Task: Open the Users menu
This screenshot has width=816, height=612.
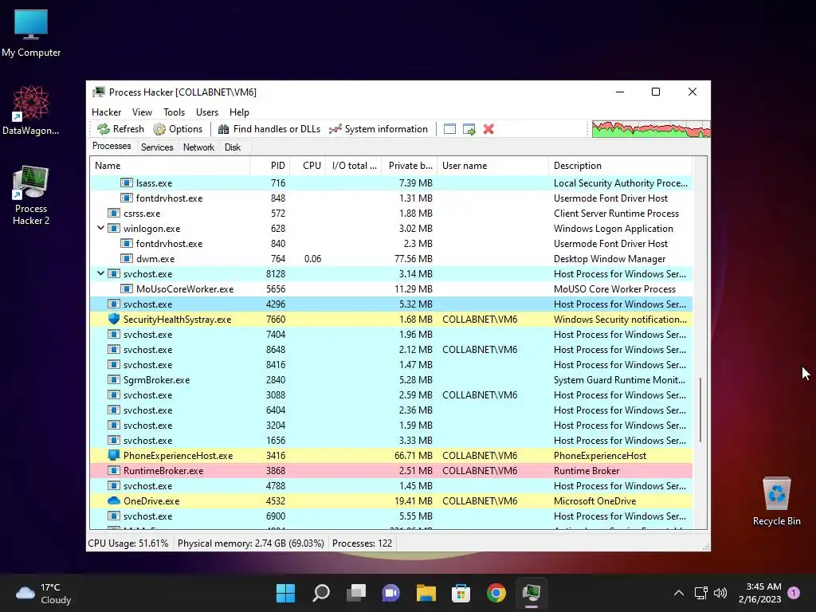Action: tap(207, 112)
